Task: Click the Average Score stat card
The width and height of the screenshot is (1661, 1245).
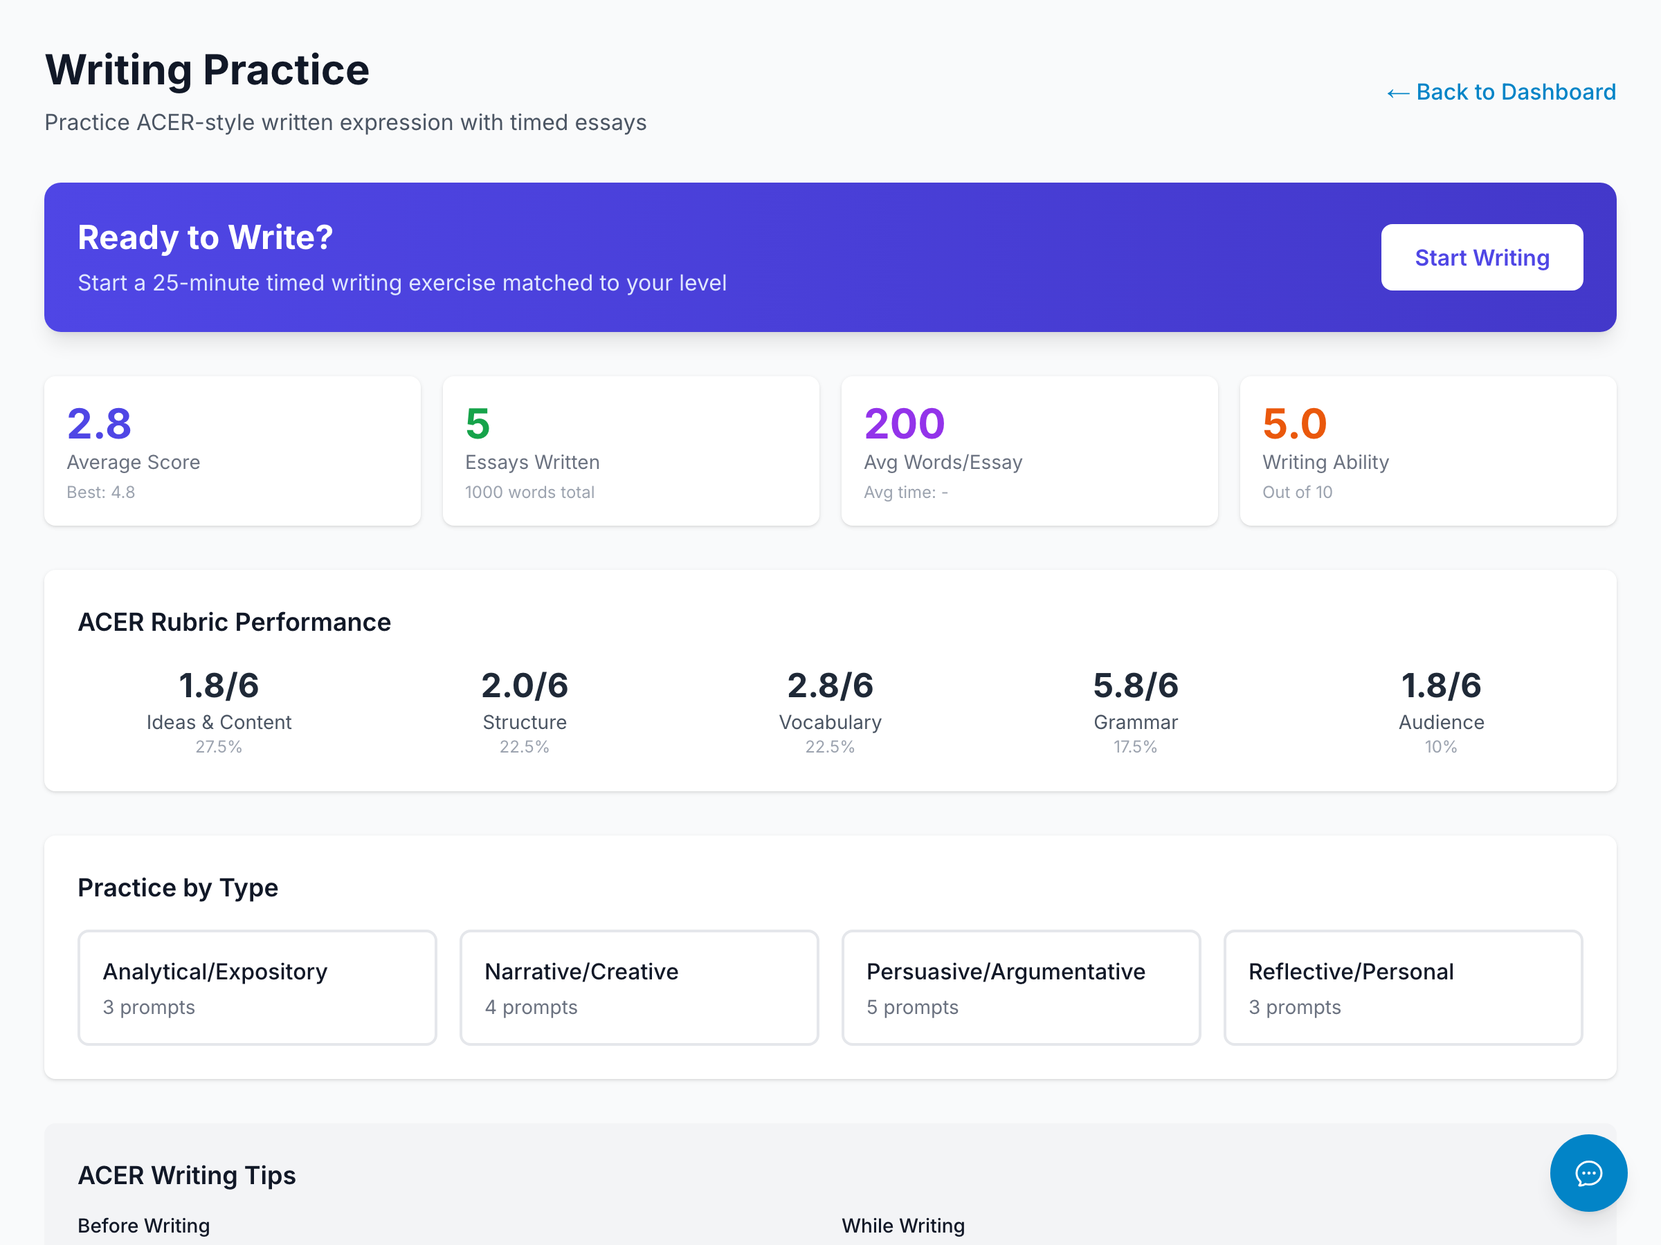Action: pyautogui.click(x=232, y=451)
